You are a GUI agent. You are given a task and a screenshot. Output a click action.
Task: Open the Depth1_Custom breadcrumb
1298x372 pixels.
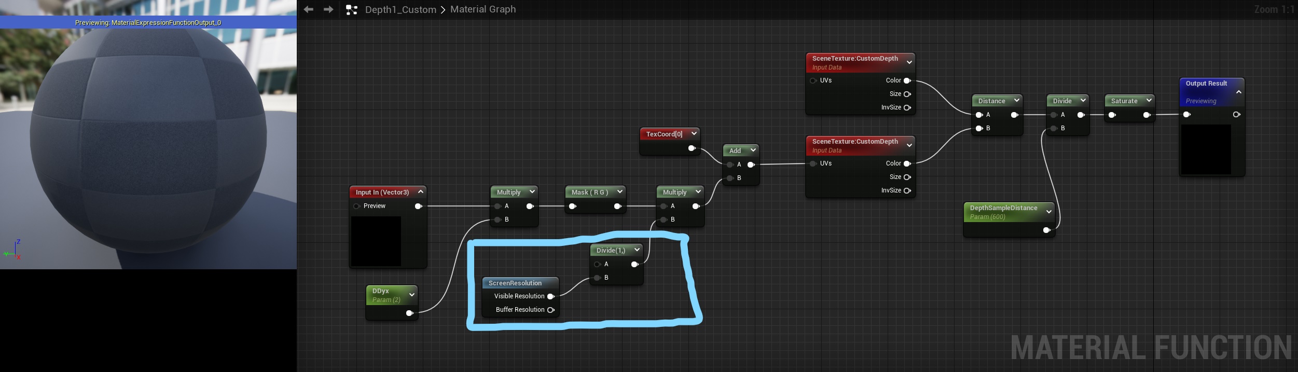tap(401, 9)
